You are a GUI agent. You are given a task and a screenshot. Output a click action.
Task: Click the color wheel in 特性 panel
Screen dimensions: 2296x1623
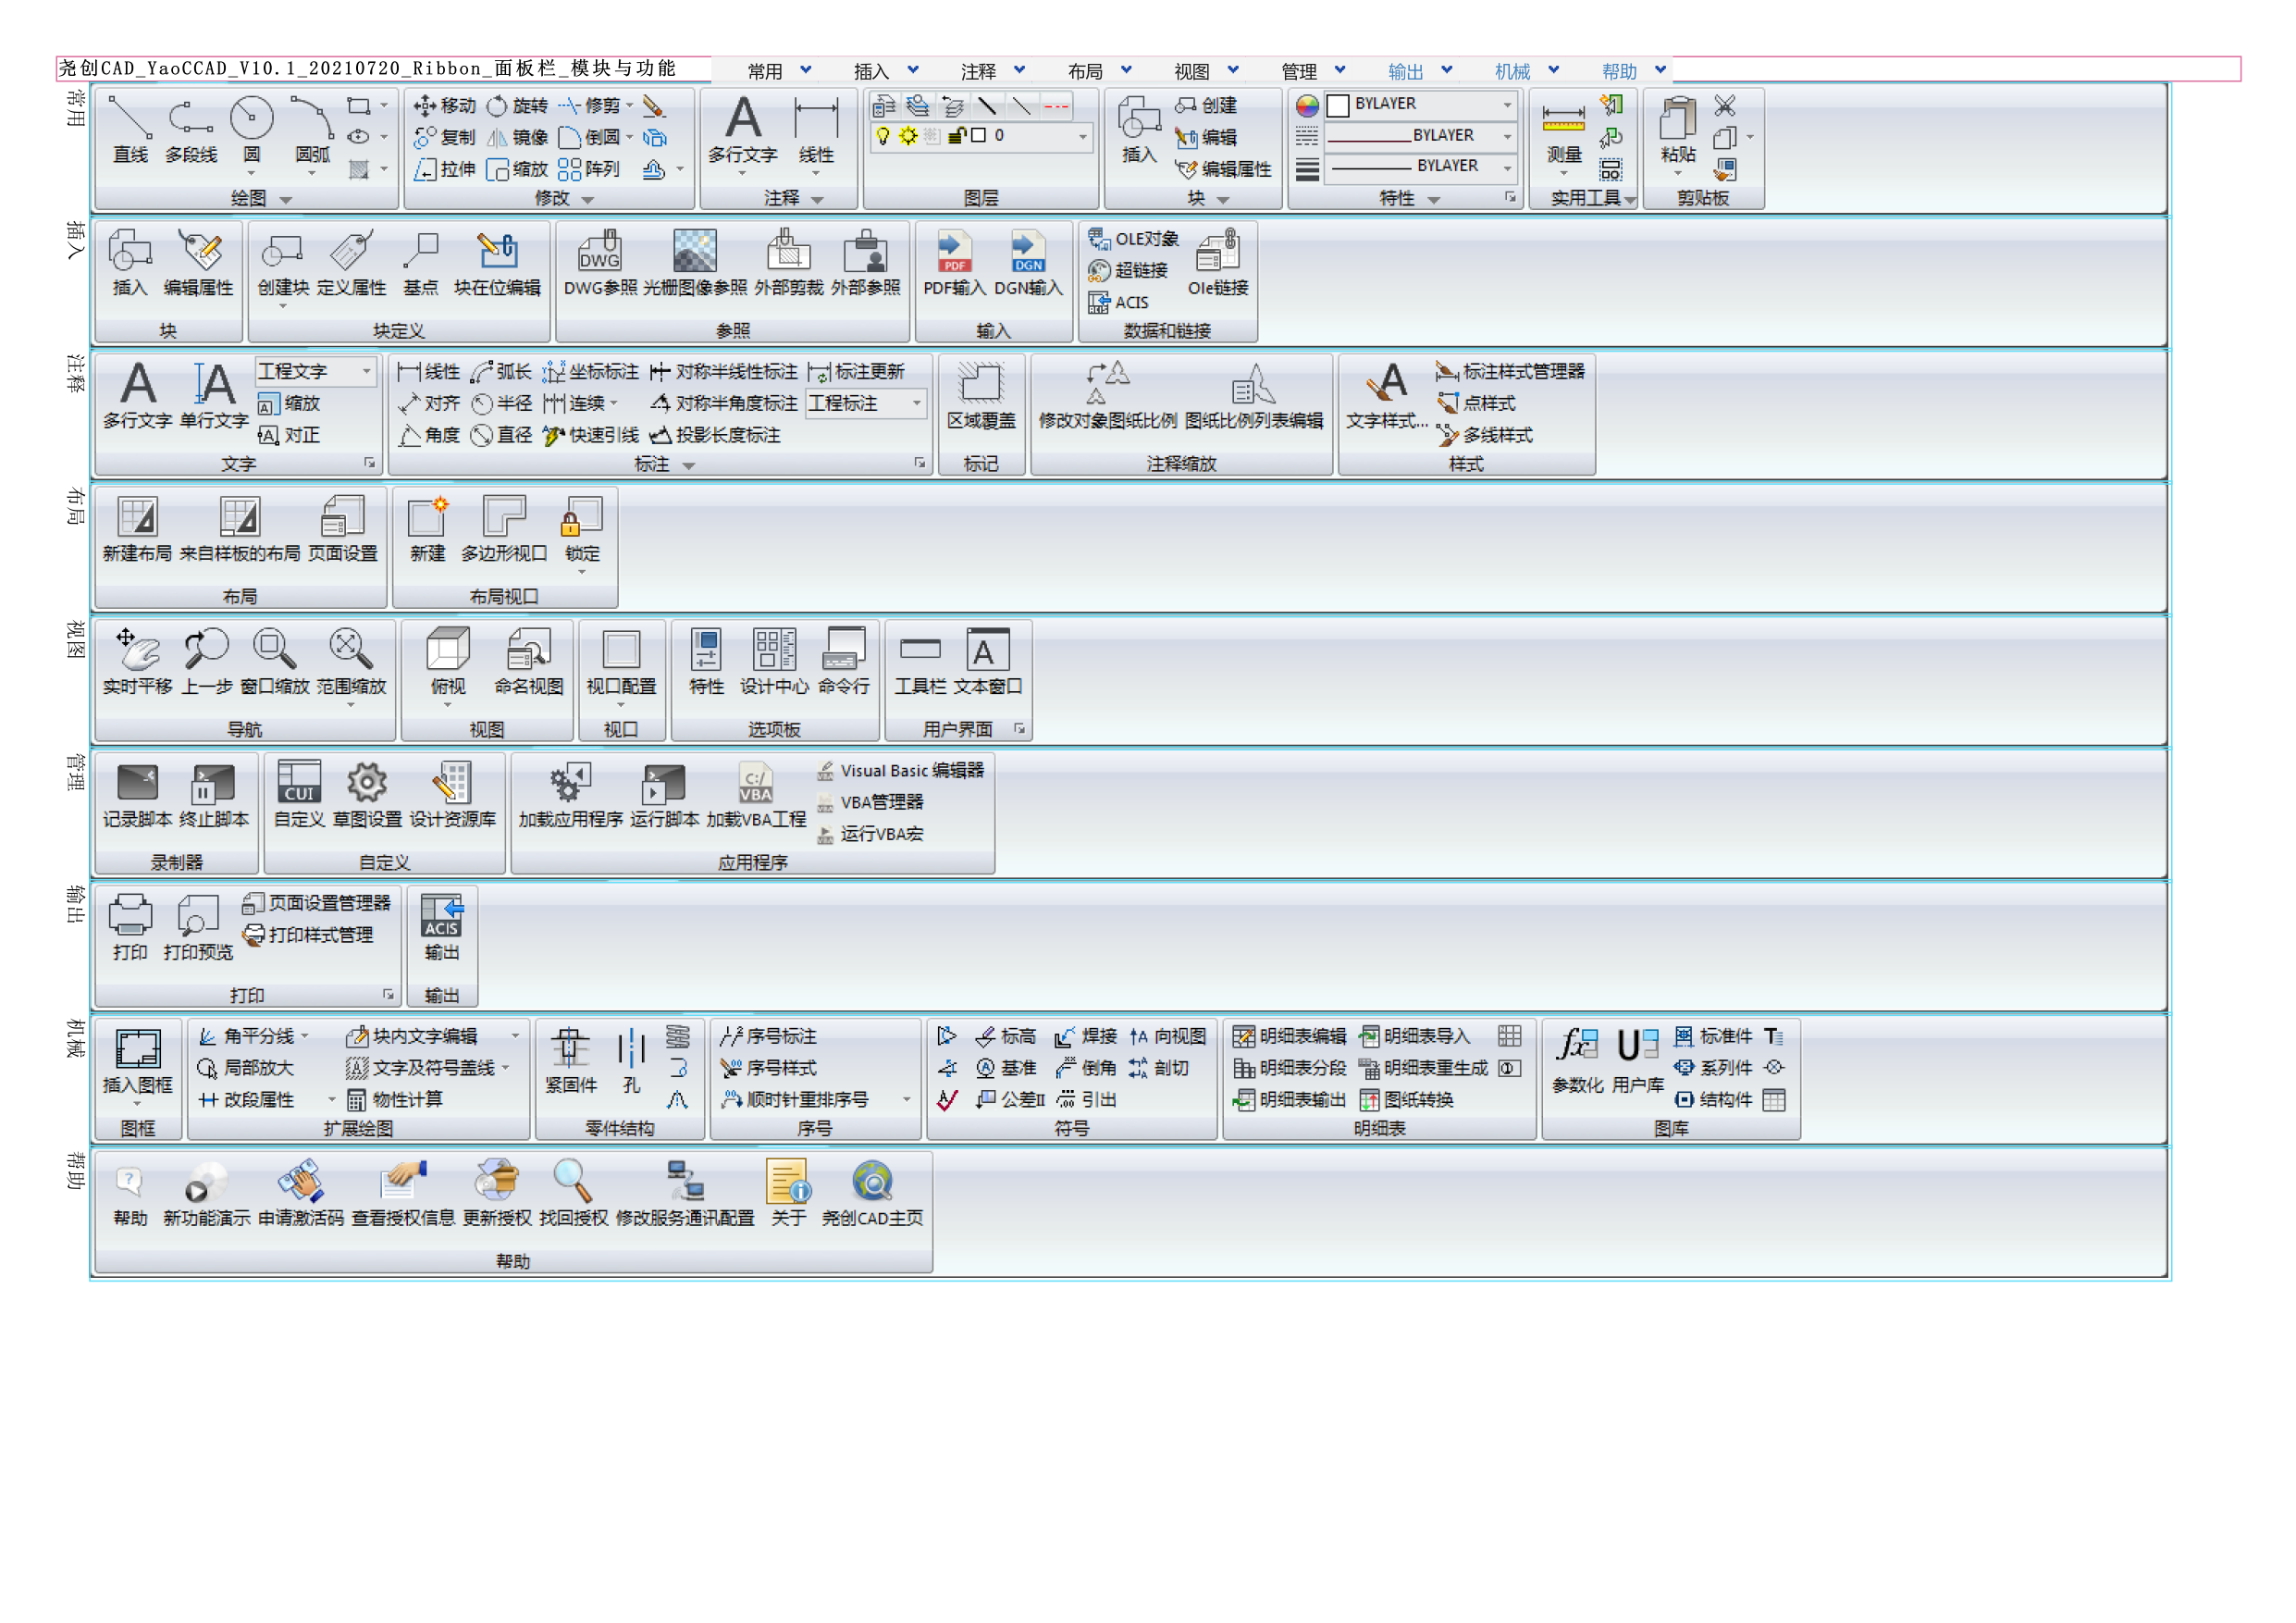tap(1307, 105)
